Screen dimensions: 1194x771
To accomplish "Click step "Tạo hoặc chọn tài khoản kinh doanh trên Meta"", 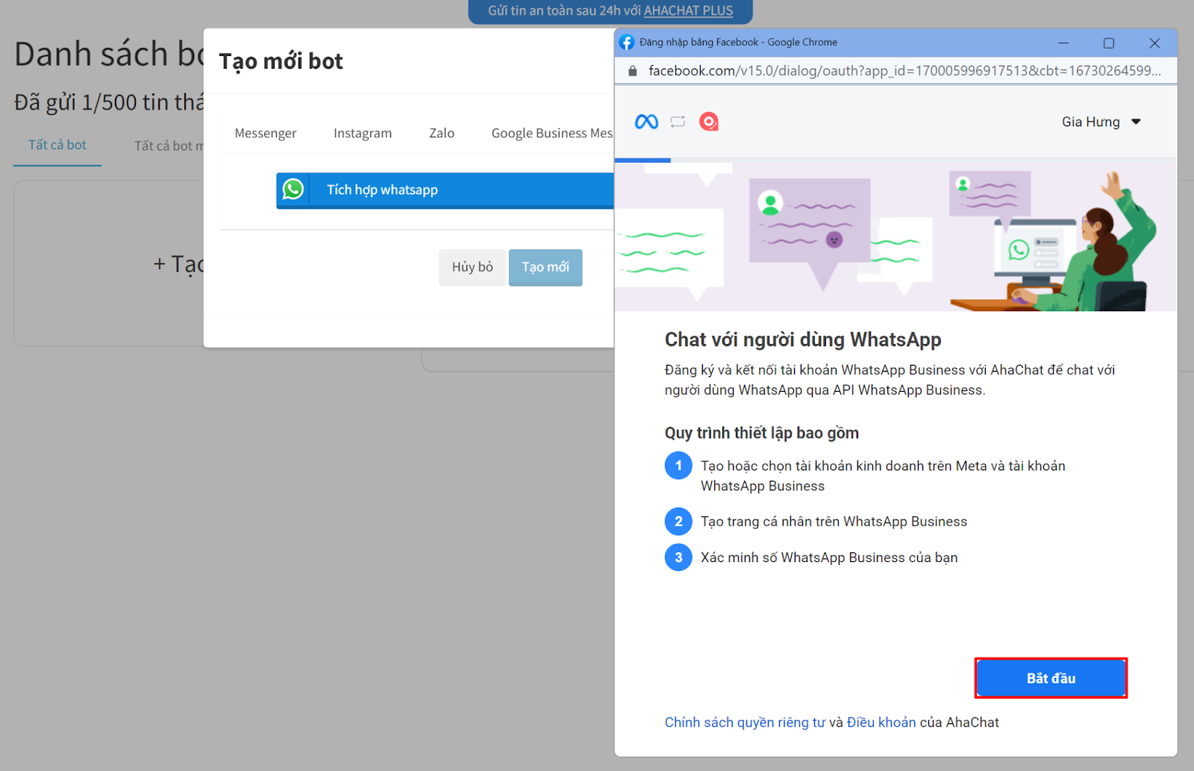I will (883, 475).
